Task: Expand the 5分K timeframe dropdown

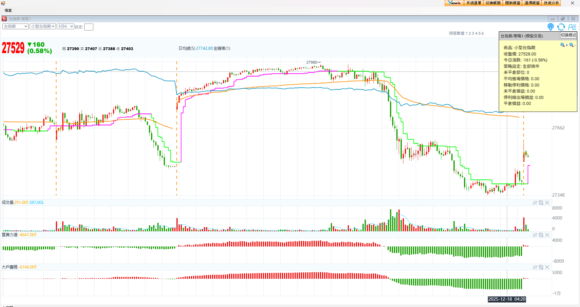Action: pos(65,27)
